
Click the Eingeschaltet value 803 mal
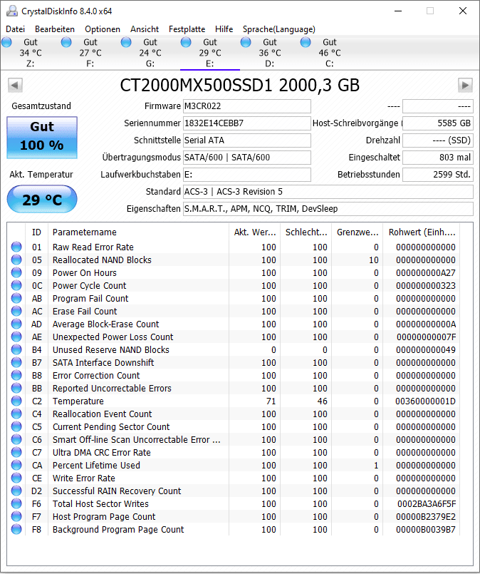(x=437, y=158)
